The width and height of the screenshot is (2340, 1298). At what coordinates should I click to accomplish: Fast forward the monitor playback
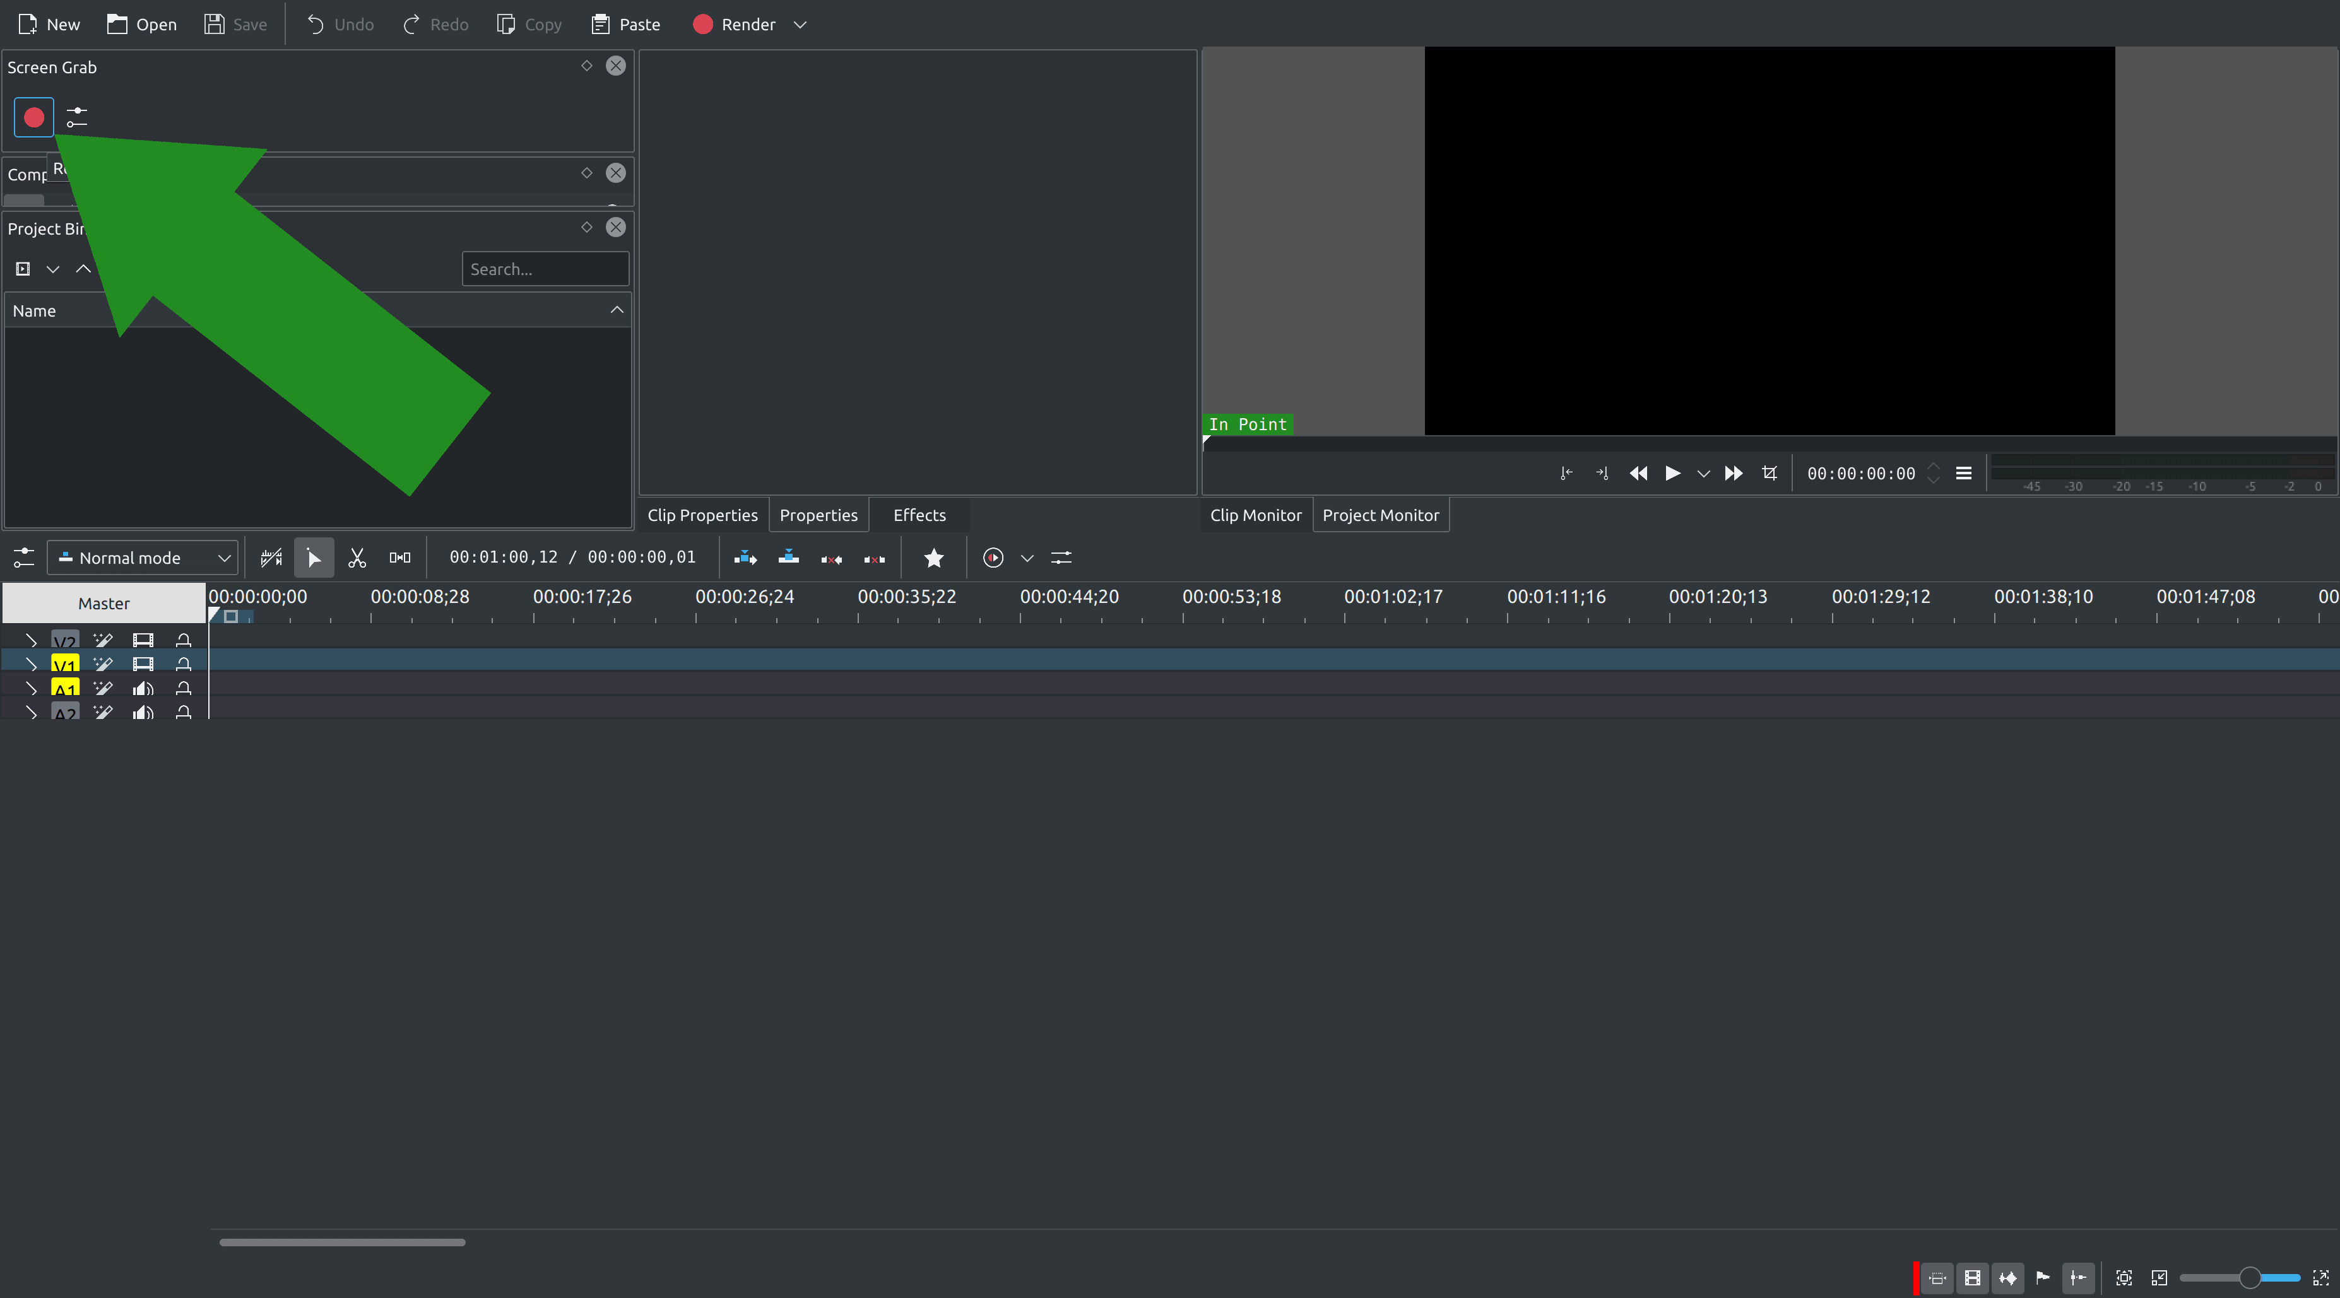(1733, 473)
